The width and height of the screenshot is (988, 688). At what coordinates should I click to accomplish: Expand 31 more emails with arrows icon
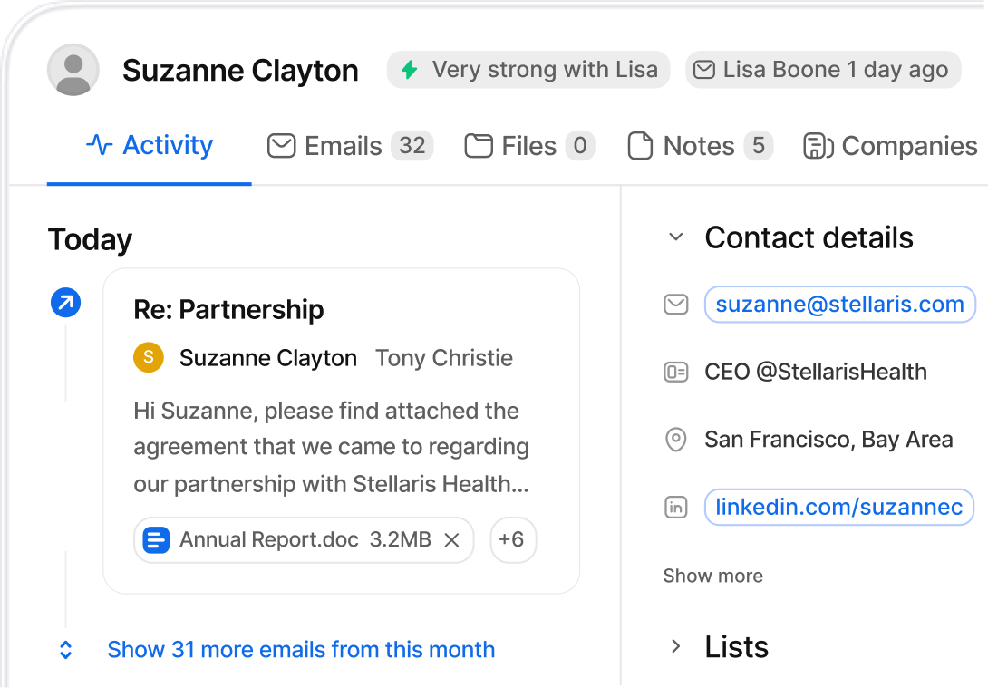click(65, 650)
